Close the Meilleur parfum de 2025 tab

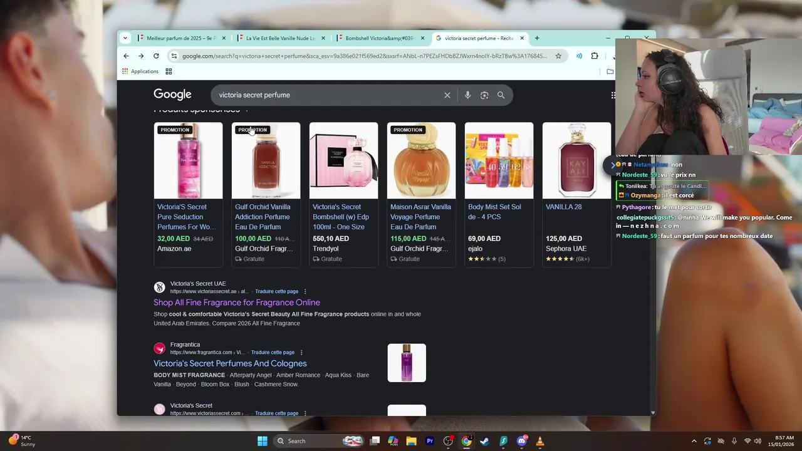[224, 38]
